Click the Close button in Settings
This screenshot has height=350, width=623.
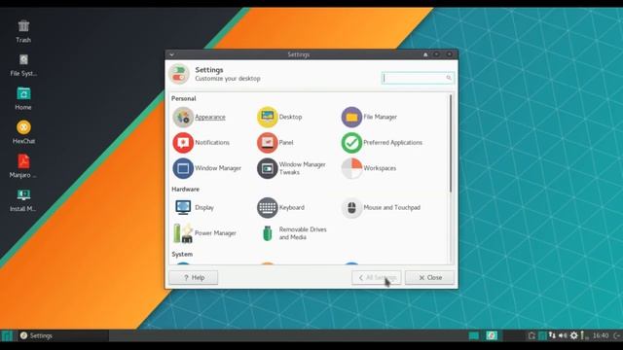[x=429, y=278]
